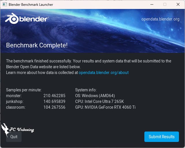Click the Blender Benchmark Launcher title text
The width and height of the screenshot is (185, 148).
(31, 5)
